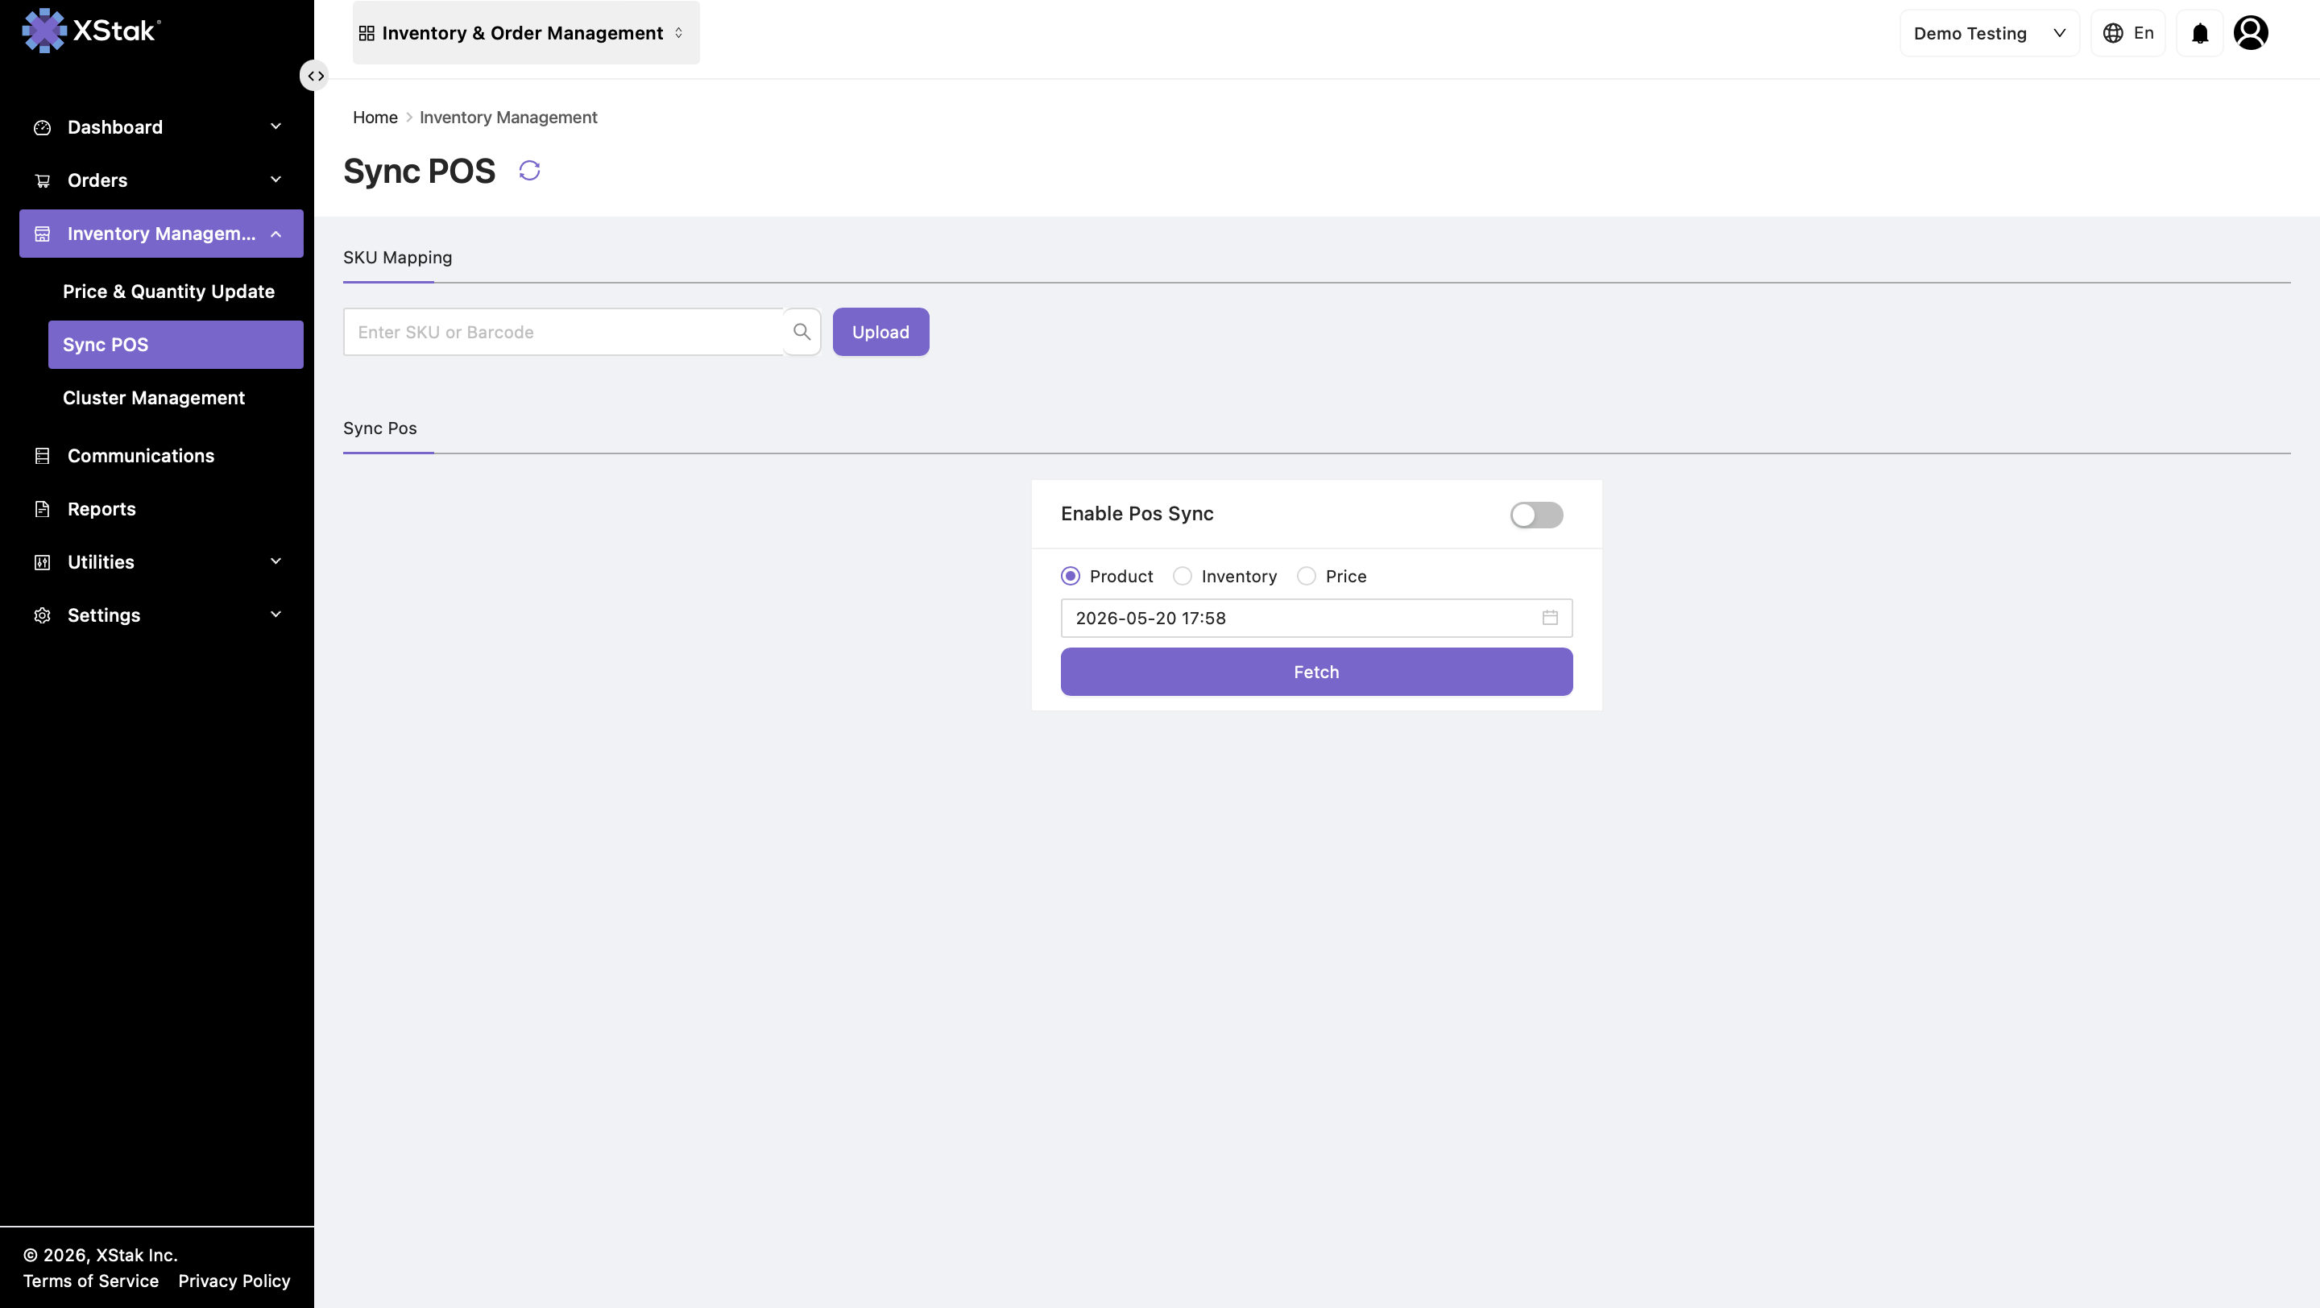Select the Inventory radio button
The width and height of the screenshot is (2320, 1308).
[1183, 576]
